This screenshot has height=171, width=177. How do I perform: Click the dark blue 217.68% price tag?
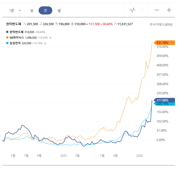point(164,100)
